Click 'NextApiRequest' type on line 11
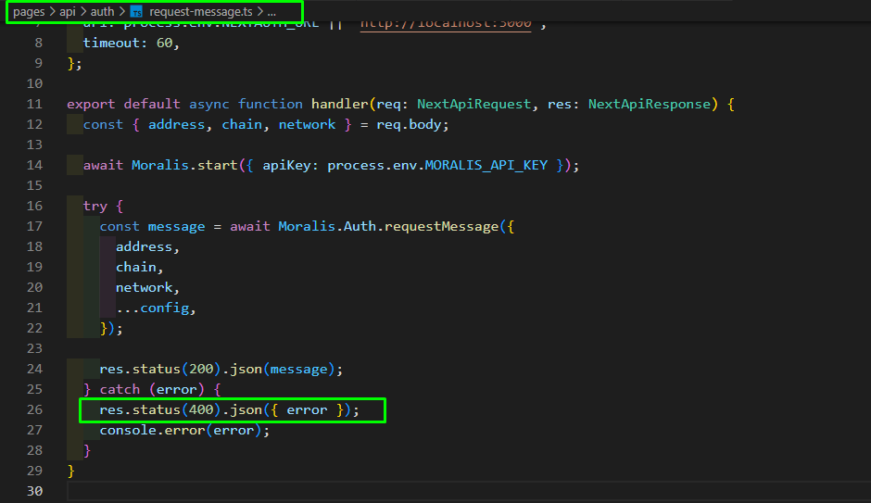The height and width of the screenshot is (503, 871). (473, 104)
